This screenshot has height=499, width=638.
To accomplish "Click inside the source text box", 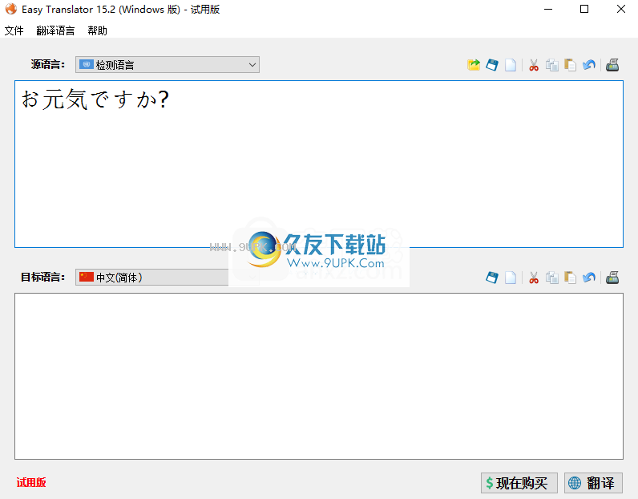I will pyautogui.click(x=319, y=164).
